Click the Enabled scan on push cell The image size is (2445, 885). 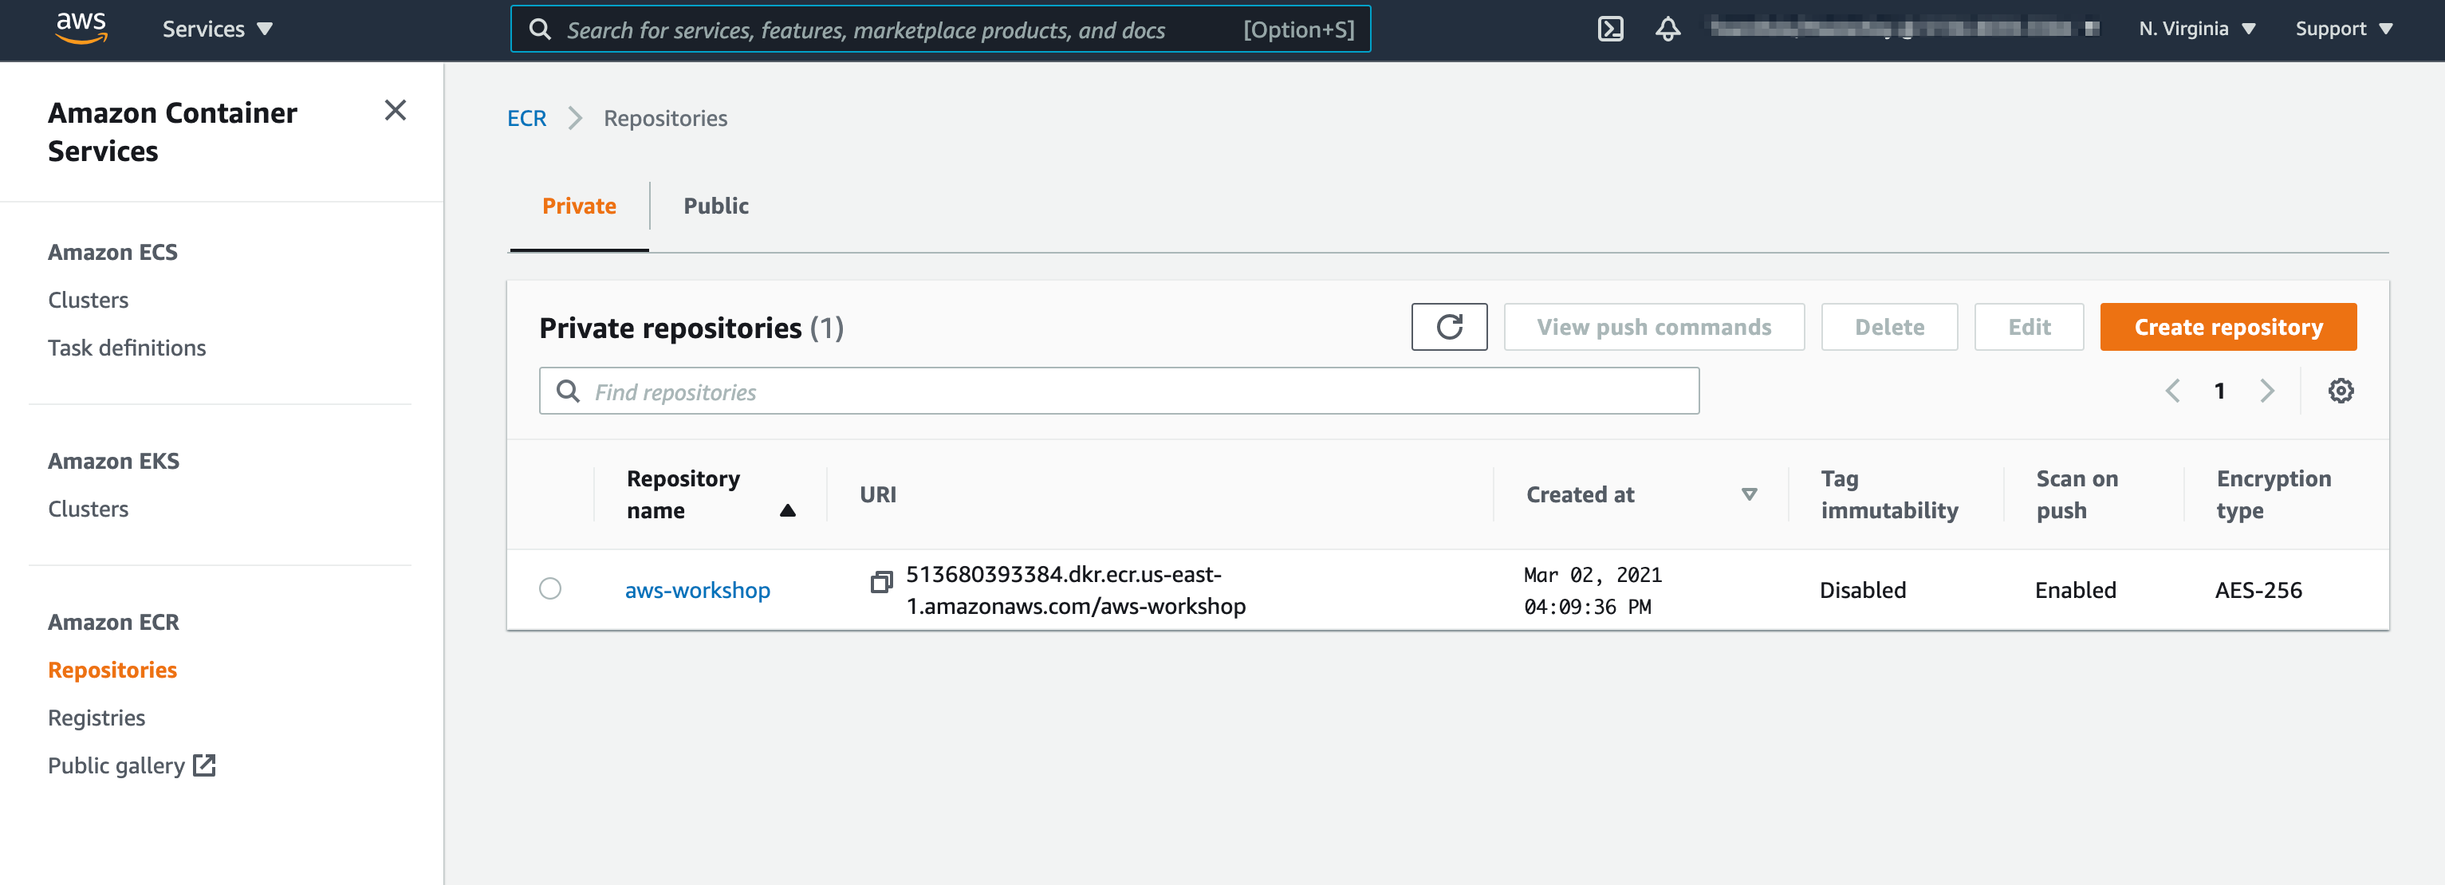tap(2075, 590)
